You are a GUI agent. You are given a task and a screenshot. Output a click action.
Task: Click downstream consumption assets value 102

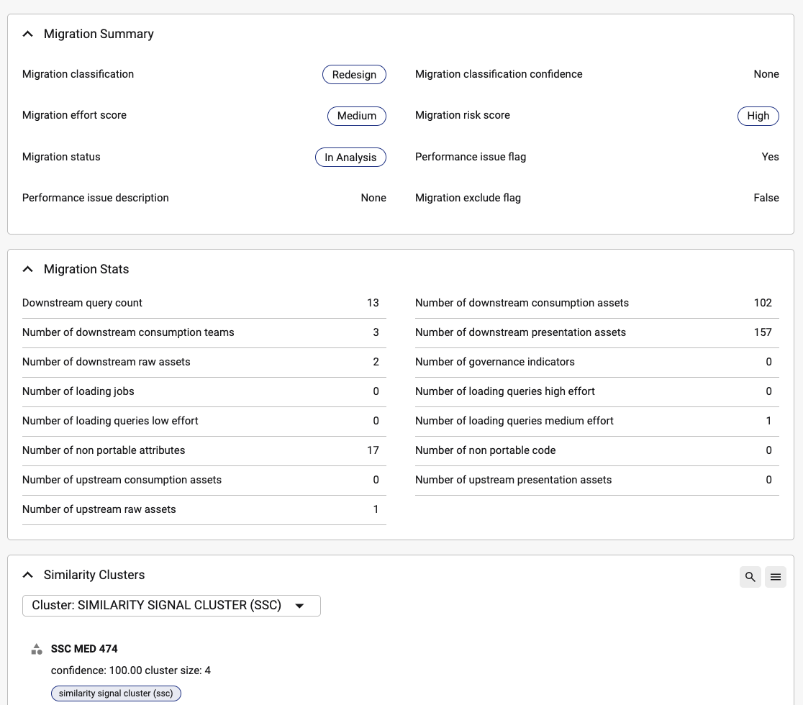point(763,303)
